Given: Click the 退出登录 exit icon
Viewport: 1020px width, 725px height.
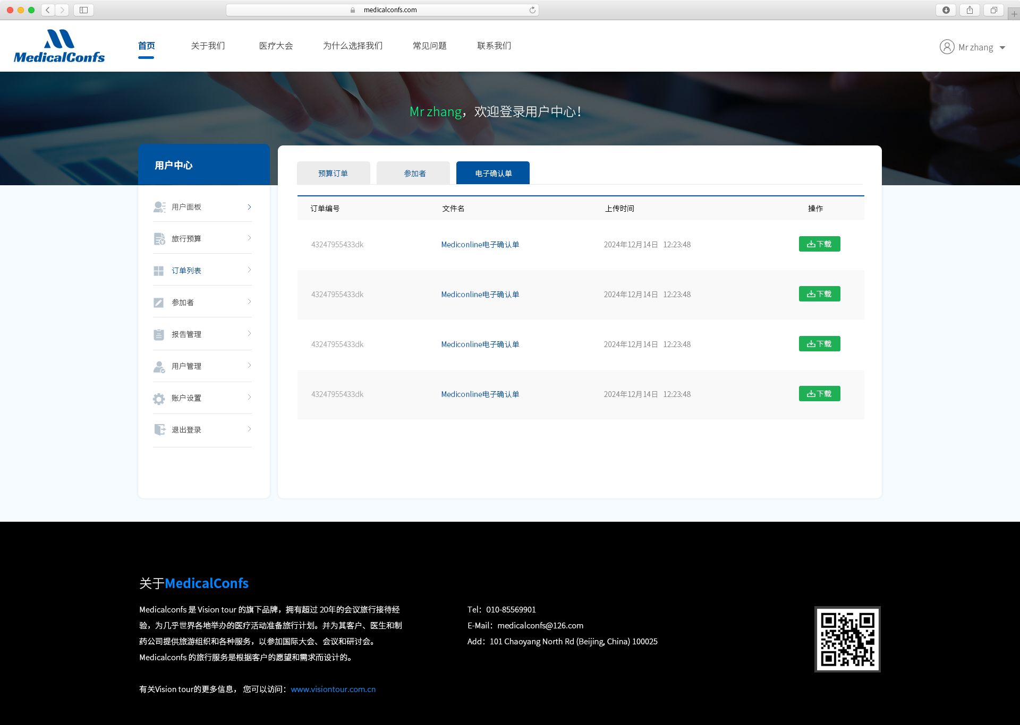Looking at the screenshot, I should point(159,430).
